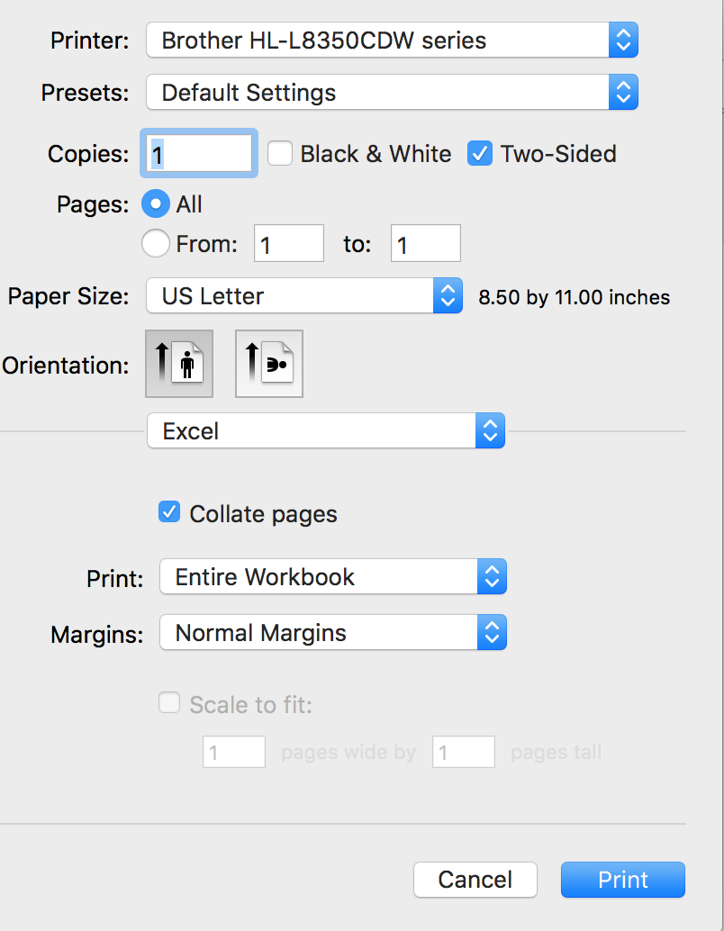Select portrait orientation icon
Image resolution: width=724 pixels, height=931 pixels.
point(179,364)
